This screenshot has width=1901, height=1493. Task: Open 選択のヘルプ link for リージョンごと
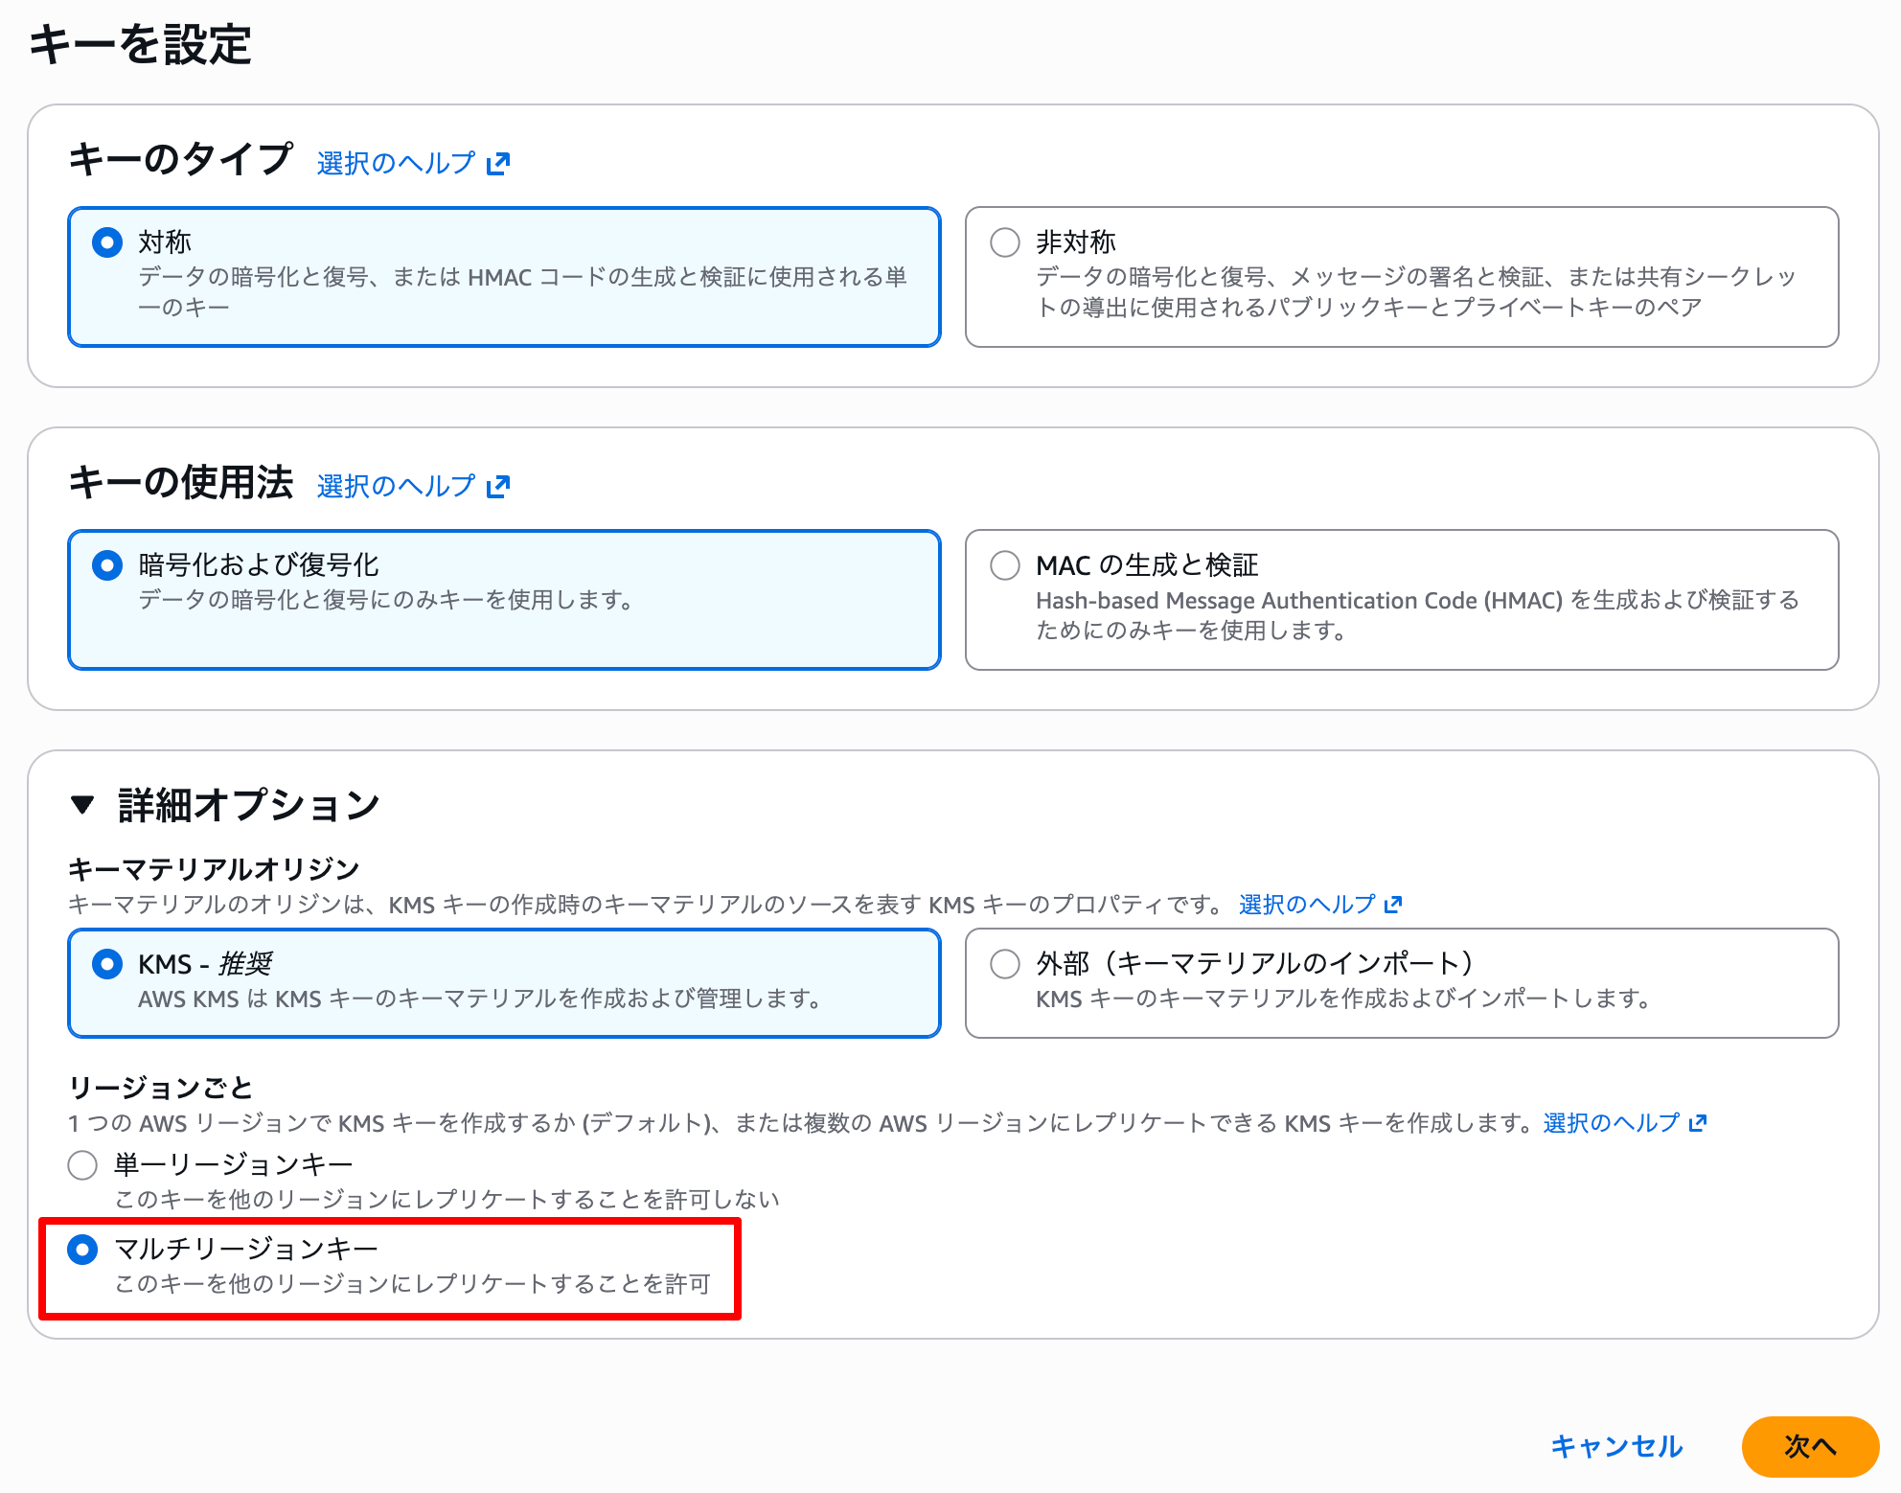click(1612, 1123)
